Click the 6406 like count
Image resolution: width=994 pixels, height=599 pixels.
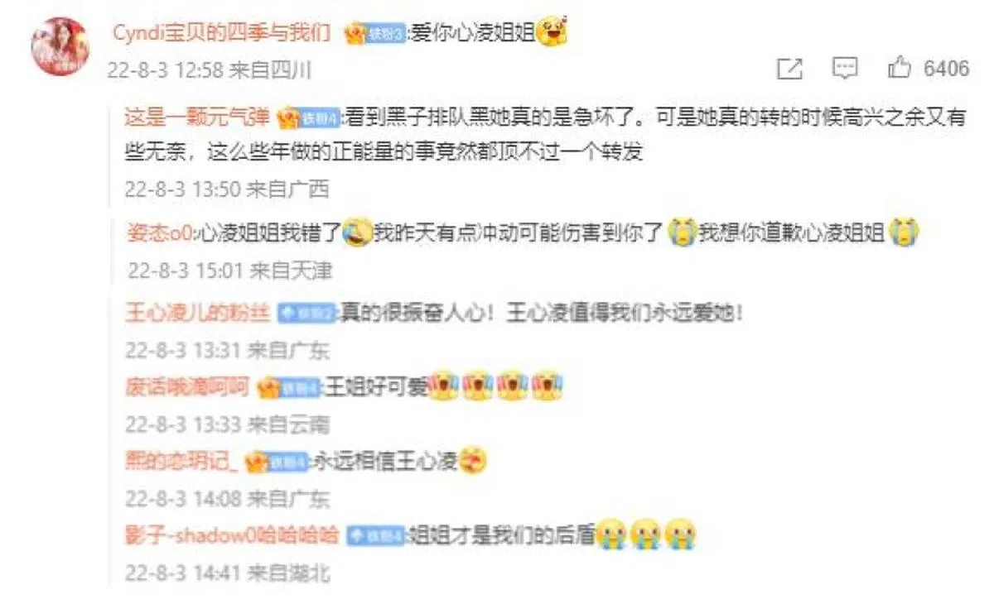click(946, 69)
